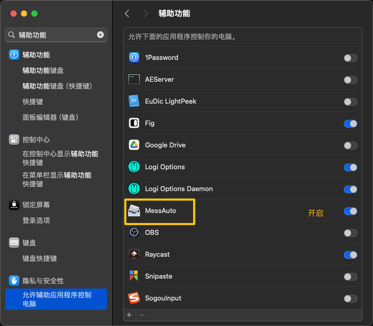The height and width of the screenshot is (326, 373).
Task: Go back with the left chevron
Action: (127, 14)
